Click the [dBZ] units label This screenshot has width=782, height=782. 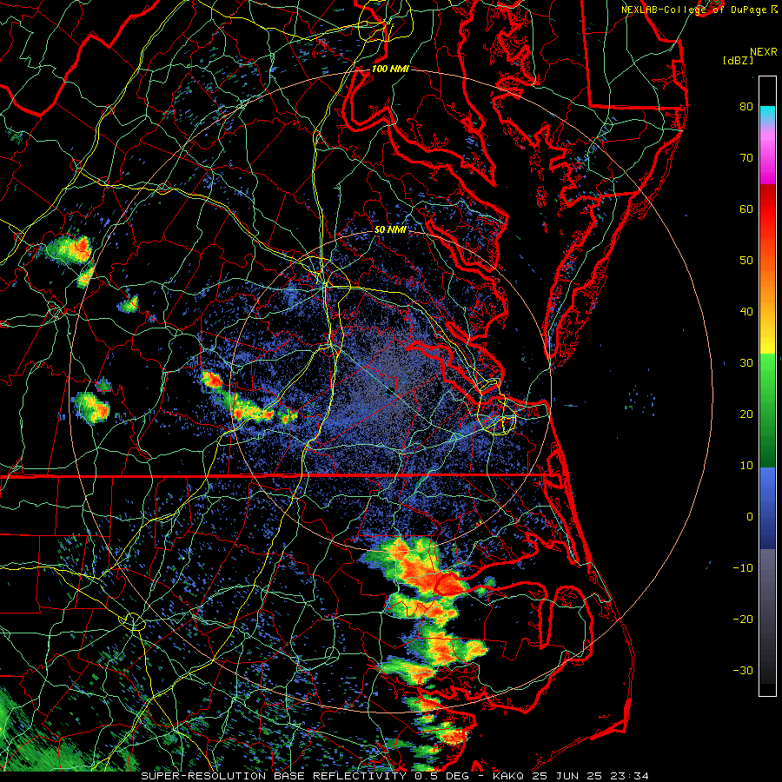coord(738,61)
